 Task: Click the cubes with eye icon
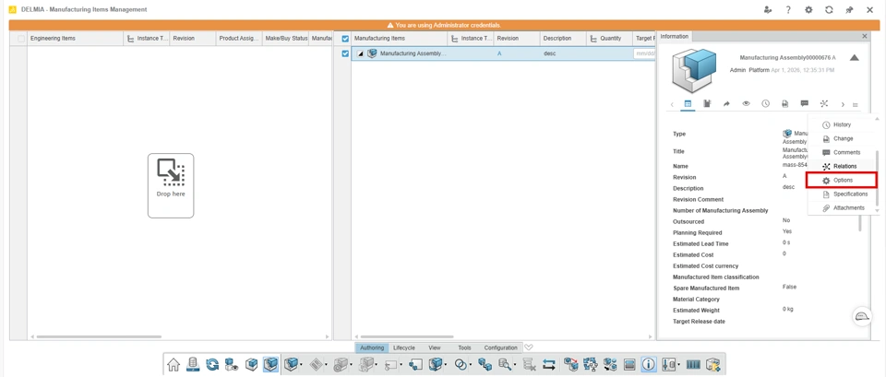tap(231, 365)
